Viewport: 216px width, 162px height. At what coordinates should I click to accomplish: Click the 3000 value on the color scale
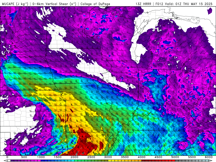pos(108,157)
